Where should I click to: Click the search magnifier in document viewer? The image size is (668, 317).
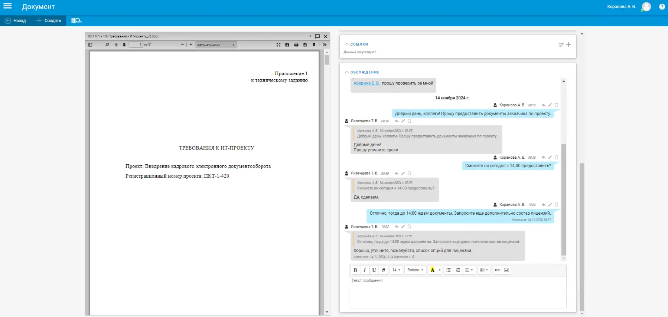(107, 45)
